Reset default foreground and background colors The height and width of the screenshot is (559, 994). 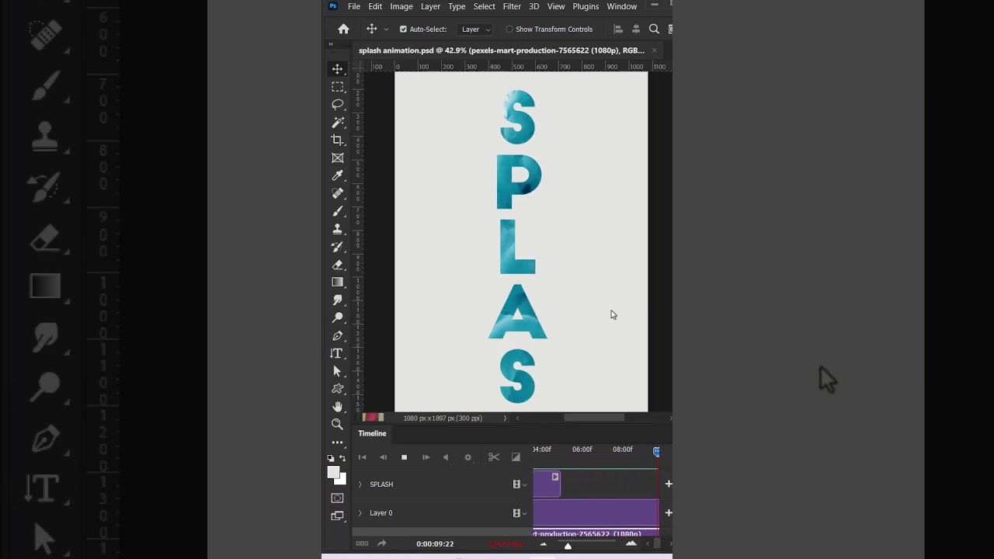pos(331,459)
